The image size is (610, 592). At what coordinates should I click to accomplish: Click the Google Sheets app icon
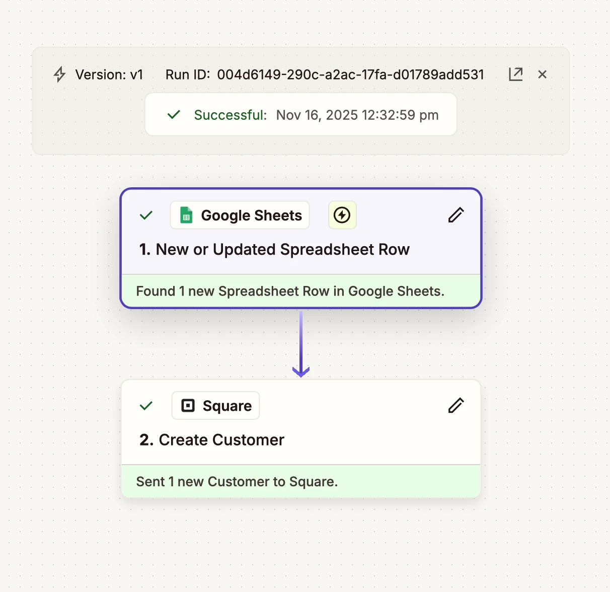(186, 215)
